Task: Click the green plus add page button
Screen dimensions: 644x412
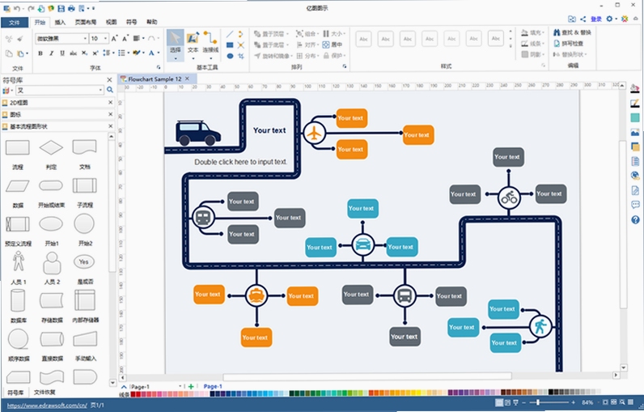Action: click(191, 387)
